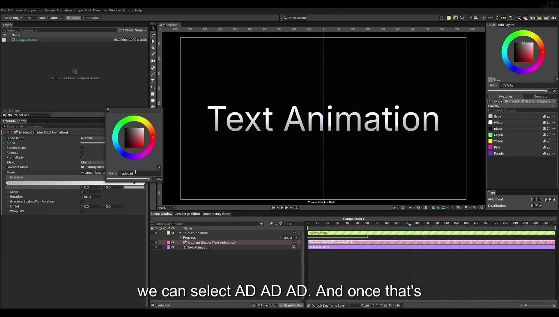Click the eyedropper in the popup color picker

159,168
